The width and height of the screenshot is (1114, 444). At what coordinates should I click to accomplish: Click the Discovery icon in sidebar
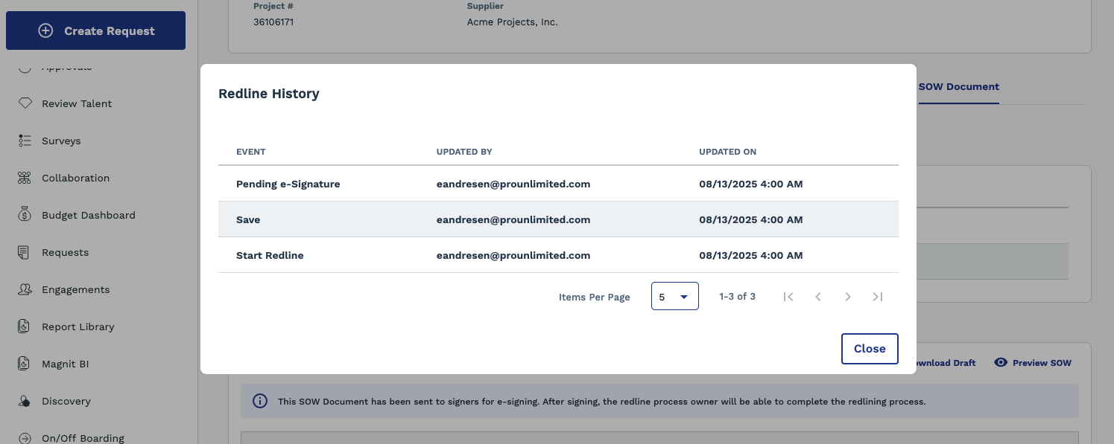pos(25,401)
